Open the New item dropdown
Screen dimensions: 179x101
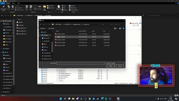(51, 6)
